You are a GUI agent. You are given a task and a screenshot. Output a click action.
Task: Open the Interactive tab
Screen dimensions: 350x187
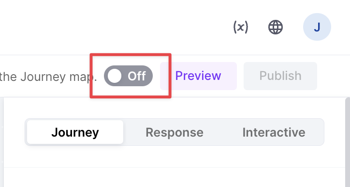coord(274,132)
